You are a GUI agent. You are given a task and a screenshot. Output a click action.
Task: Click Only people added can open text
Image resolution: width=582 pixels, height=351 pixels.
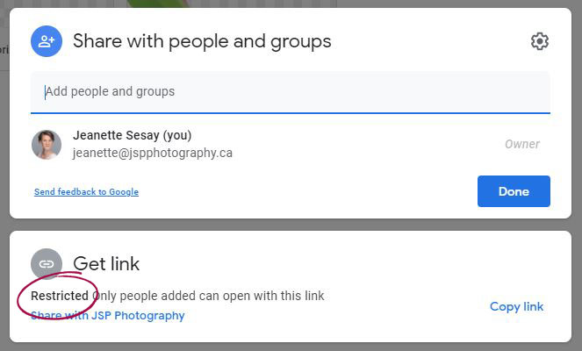click(x=209, y=296)
